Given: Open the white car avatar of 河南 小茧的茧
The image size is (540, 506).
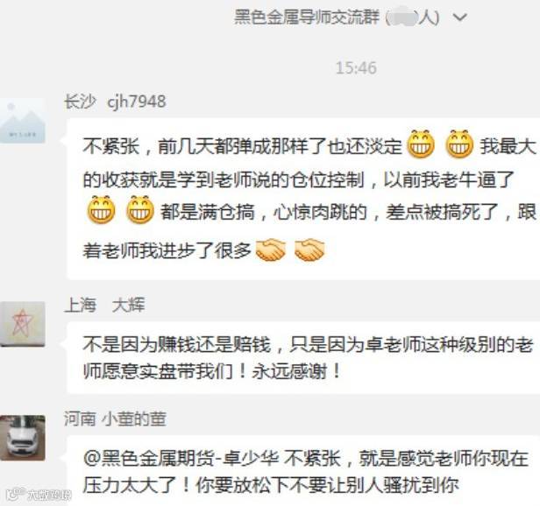Looking at the screenshot, I should point(23,438).
